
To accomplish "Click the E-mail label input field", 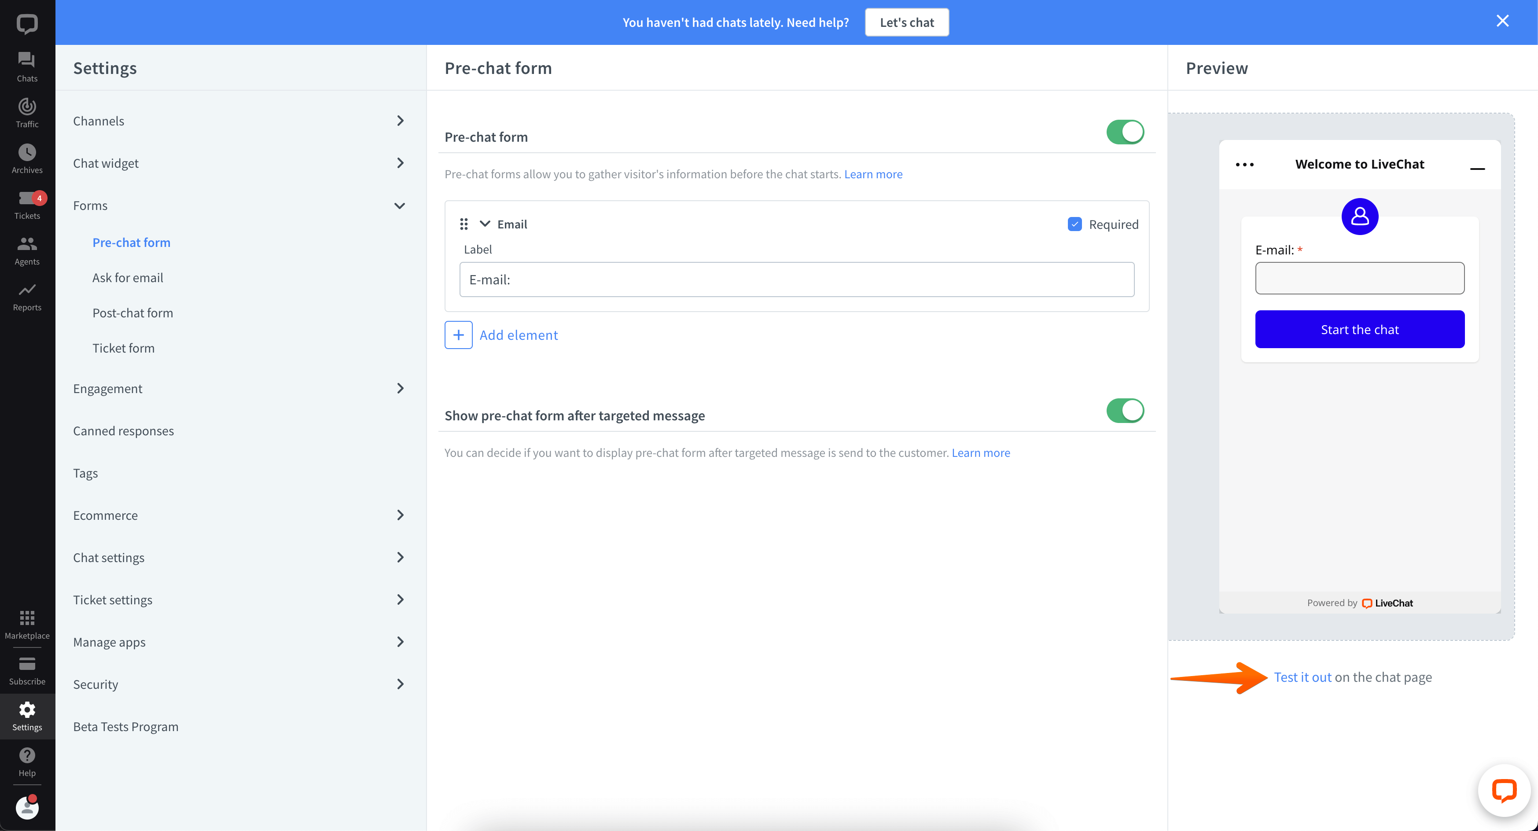I will pyautogui.click(x=796, y=279).
